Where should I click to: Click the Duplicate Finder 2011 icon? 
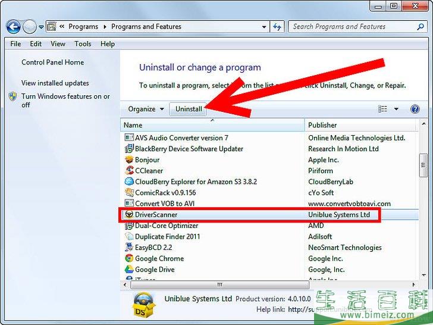pos(129,236)
